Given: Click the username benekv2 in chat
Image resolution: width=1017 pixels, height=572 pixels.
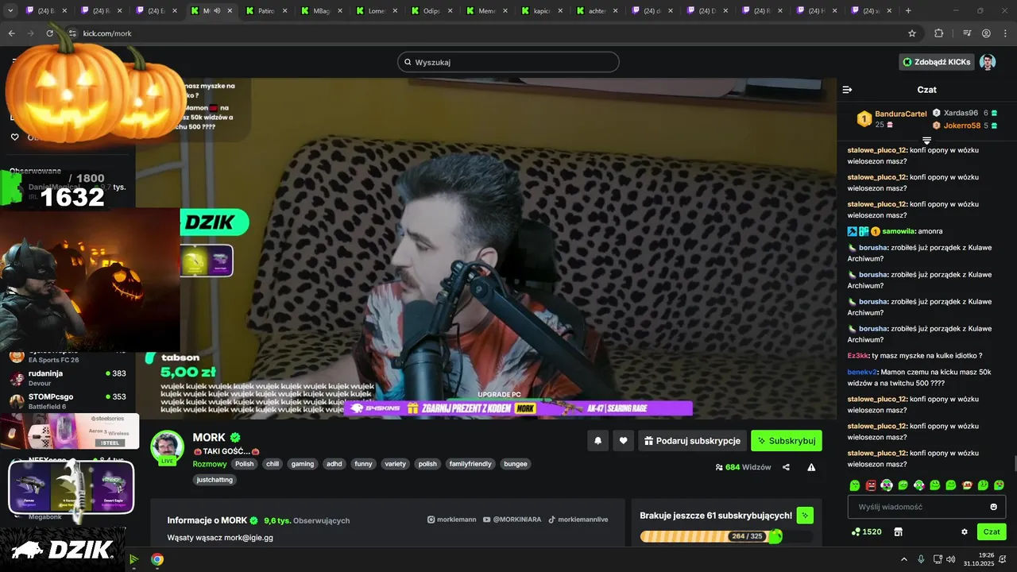Looking at the screenshot, I should [x=862, y=372].
